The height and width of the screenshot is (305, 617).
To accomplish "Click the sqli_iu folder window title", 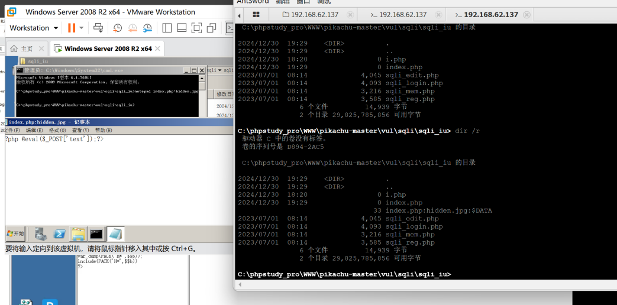I will (x=38, y=61).
